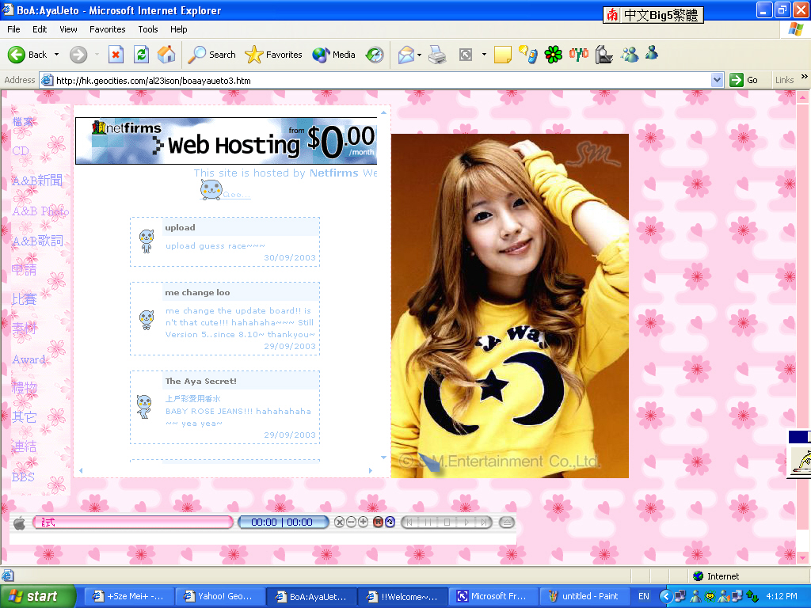Print the page with the printer icon
This screenshot has width=811, height=608.
pyautogui.click(x=437, y=55)
